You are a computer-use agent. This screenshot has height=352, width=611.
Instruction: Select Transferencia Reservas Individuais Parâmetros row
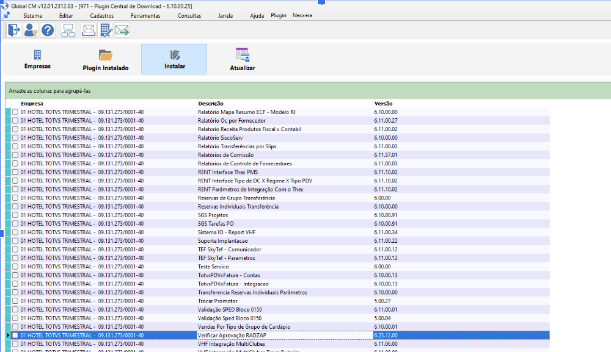tap(277, 292)
